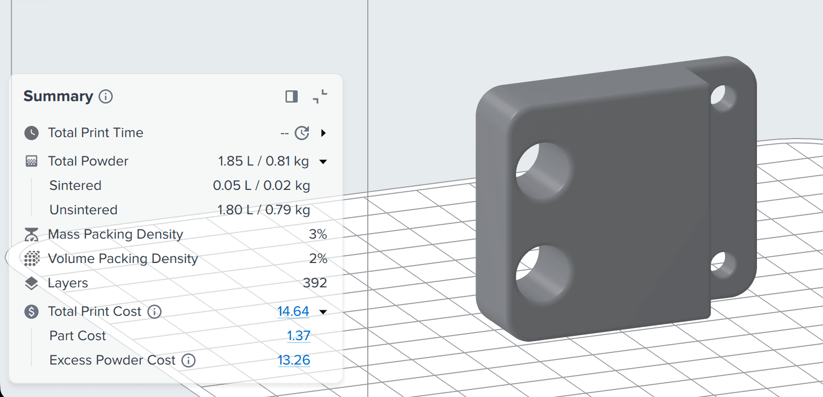
Task: Toggle the Summary panel docking icon
Action: pos(292,96)
